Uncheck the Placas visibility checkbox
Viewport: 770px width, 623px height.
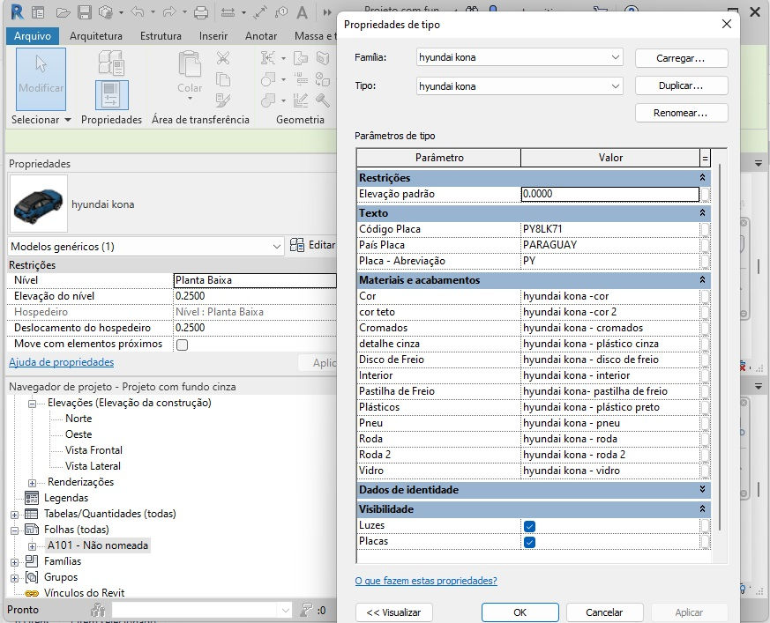[529, 542]
